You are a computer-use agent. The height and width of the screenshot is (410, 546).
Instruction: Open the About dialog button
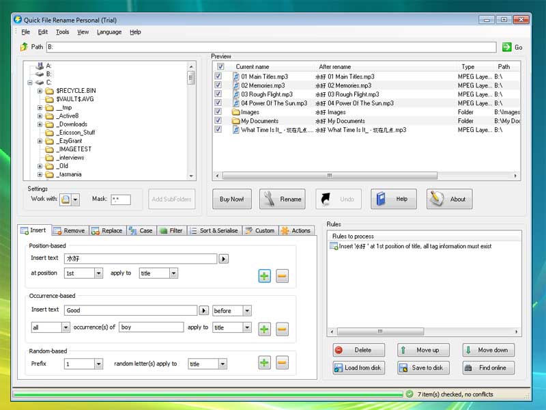(449, 199)
